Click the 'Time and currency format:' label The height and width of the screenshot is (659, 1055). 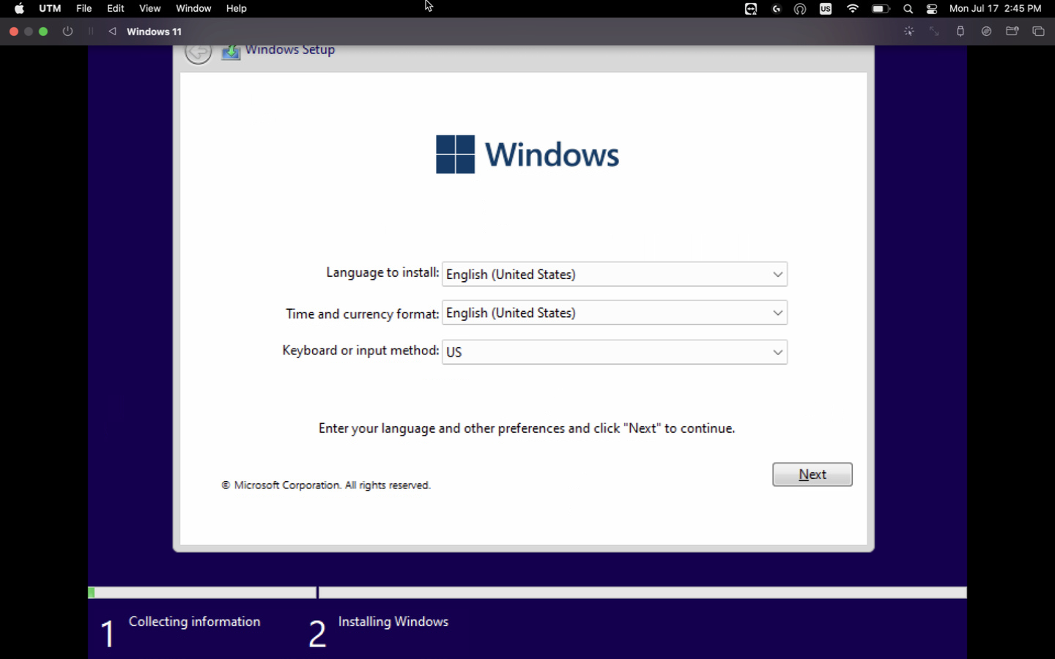[x=363, y=314]
